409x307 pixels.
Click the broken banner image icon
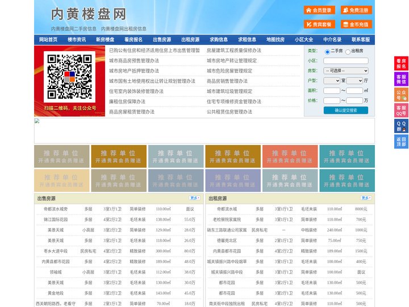point(37,121)
